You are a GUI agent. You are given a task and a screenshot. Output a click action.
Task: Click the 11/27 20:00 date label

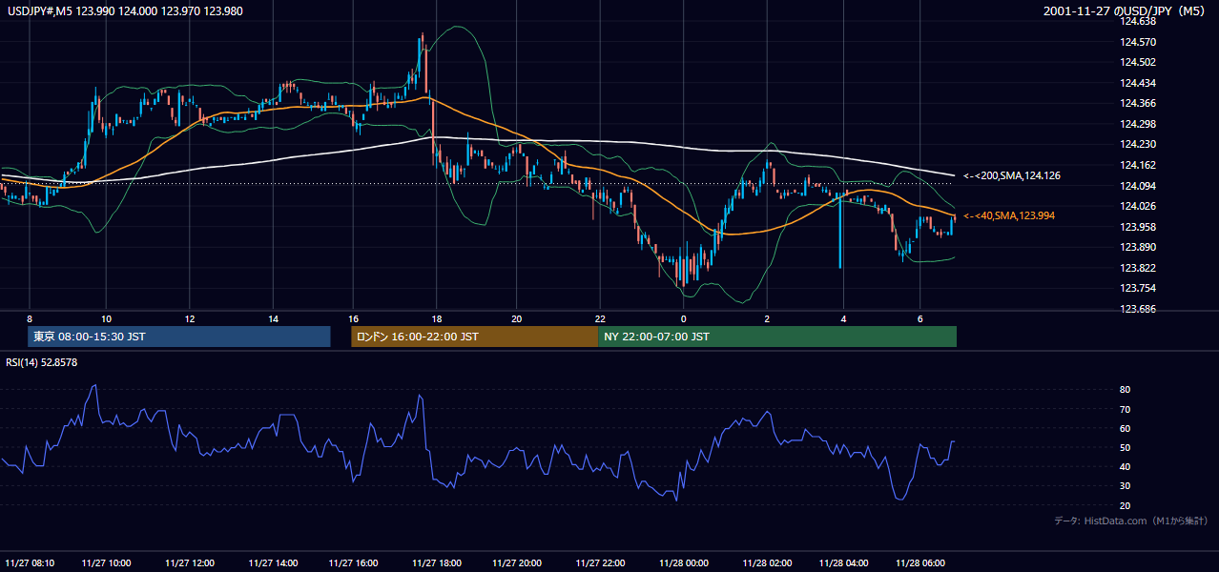tap(518, 562)
